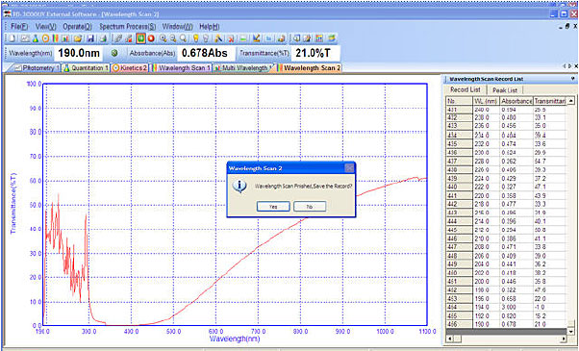This screenshot has height=351, width=579.
Task: Click the pencil note icon in last toolbar group
Action: (x=307, y=38)
